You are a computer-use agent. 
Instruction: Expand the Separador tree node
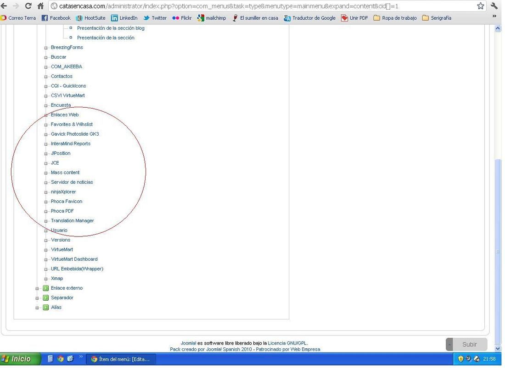coord(37,299)
